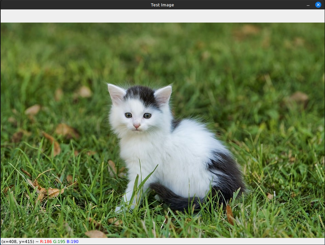Click the 'Test Image' title text
Screen dimensions: 325x245
click(x=162, y=5)
